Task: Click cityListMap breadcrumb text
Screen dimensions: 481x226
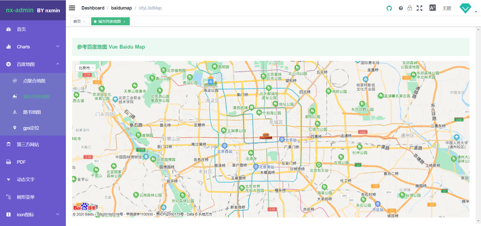Action: [x=150, y=8]
